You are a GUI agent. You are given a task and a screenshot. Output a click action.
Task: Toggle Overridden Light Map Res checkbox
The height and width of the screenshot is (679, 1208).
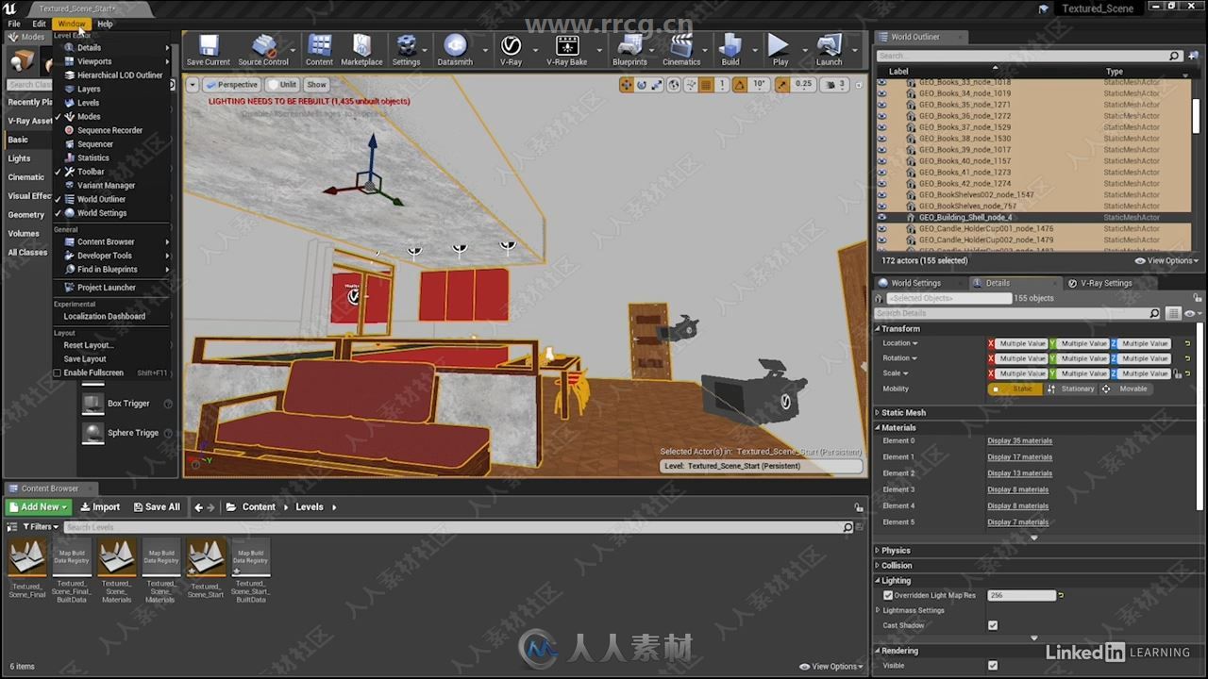pos(888,595)
